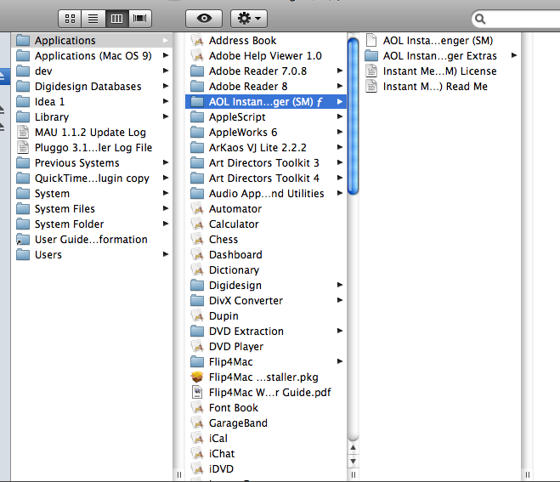Select the Instant Messenger Read Me document icon

tap(371, 87)
